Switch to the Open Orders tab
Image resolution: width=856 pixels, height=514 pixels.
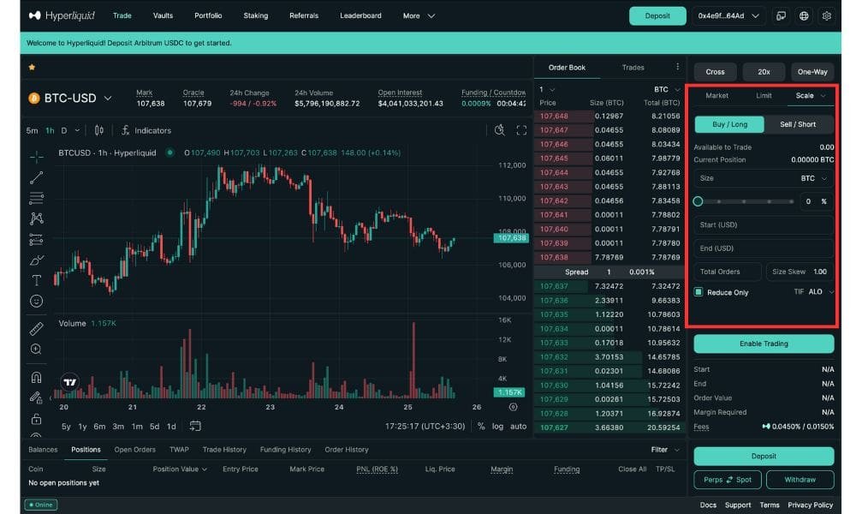coord(135,450)
